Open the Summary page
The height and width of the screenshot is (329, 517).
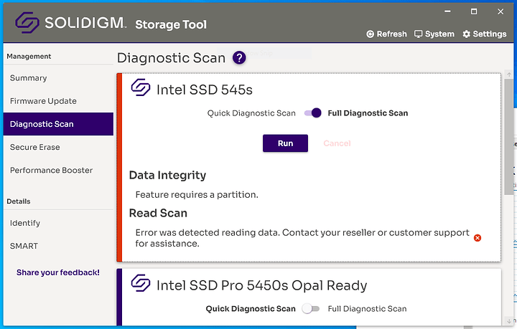[58, 78]
